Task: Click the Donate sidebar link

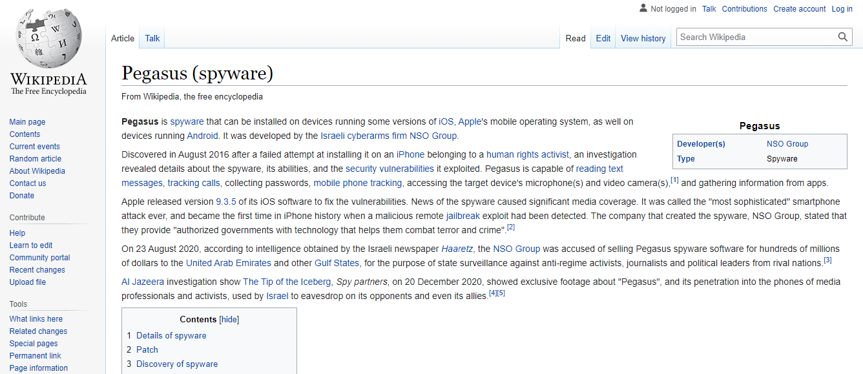Action: 22,196
